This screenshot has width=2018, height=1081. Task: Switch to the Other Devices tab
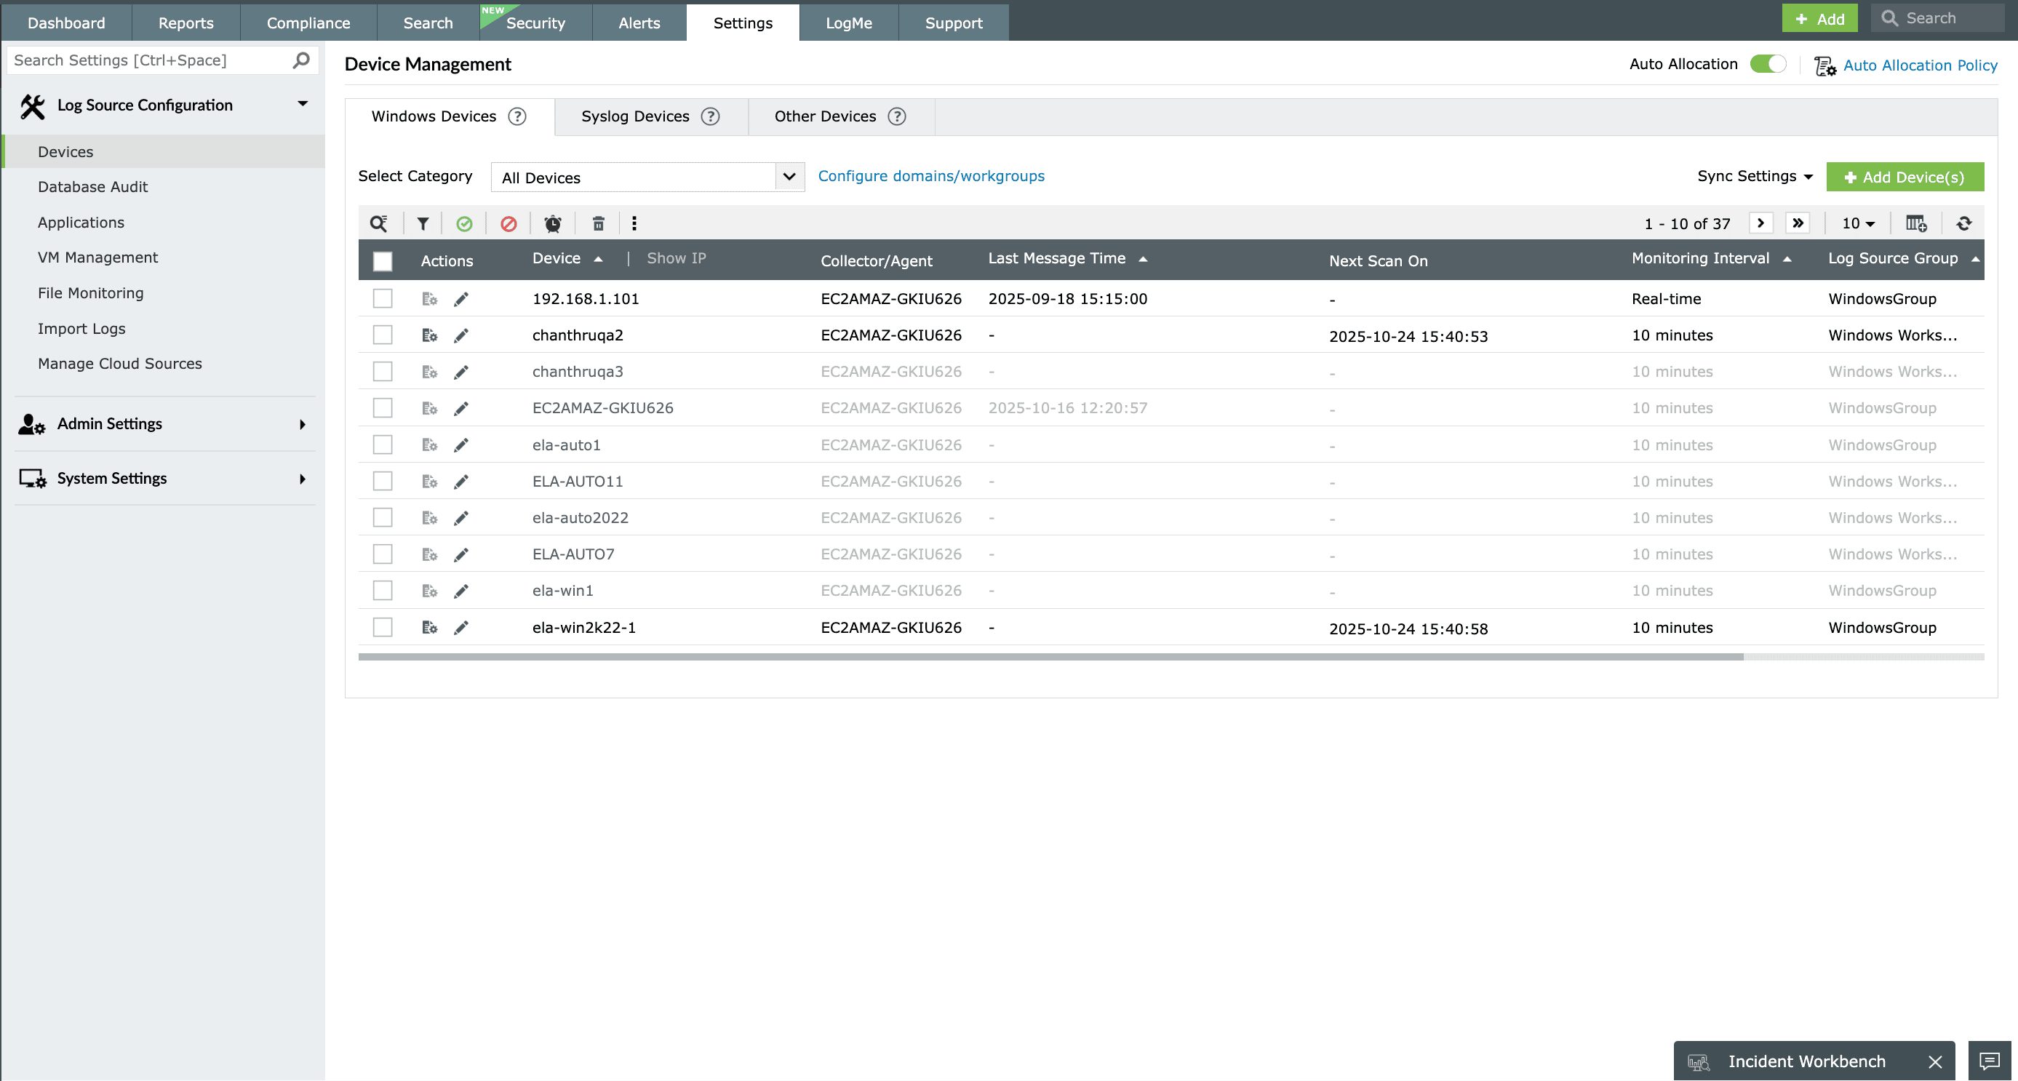(x=826, y=116)
